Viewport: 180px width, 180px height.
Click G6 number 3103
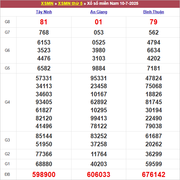pos(99,58)
